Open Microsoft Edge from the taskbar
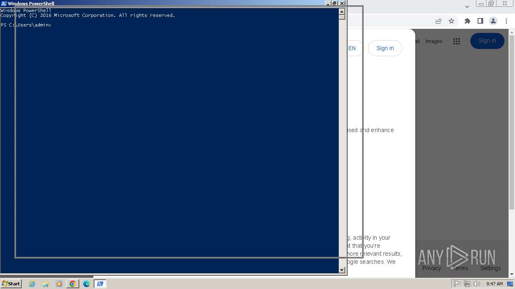The width and height of the screenshot is (515, 289). coord(86,284)
